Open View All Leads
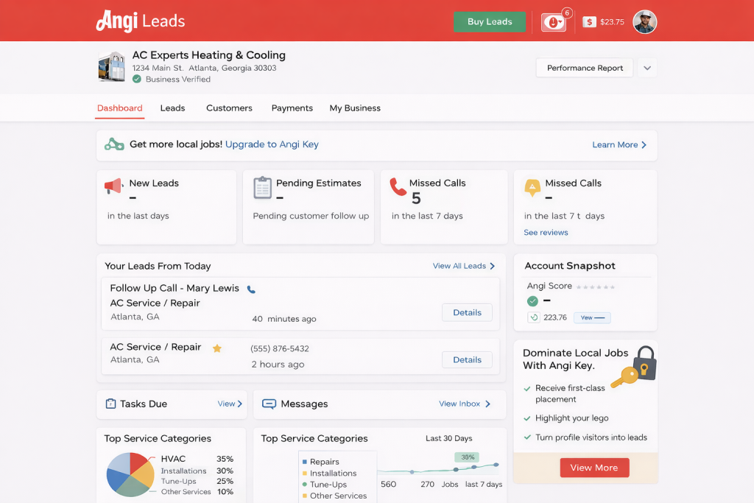 (464, 266)
